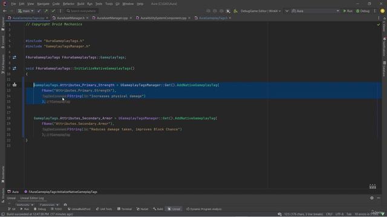Click the reader mode icon in editor
Viewport: 387px width, 217px height.
(372, 187)
